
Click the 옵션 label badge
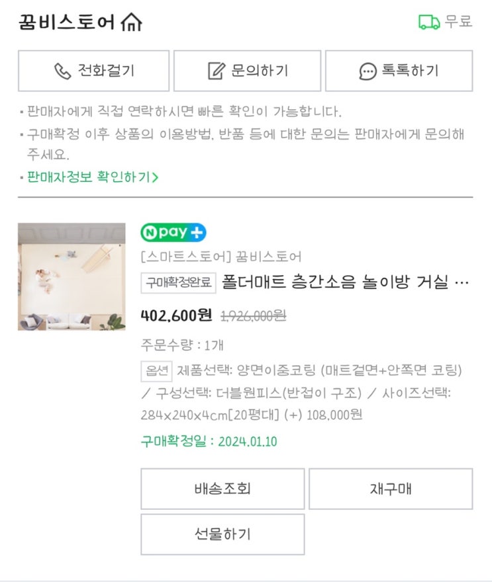coord(156,370)
